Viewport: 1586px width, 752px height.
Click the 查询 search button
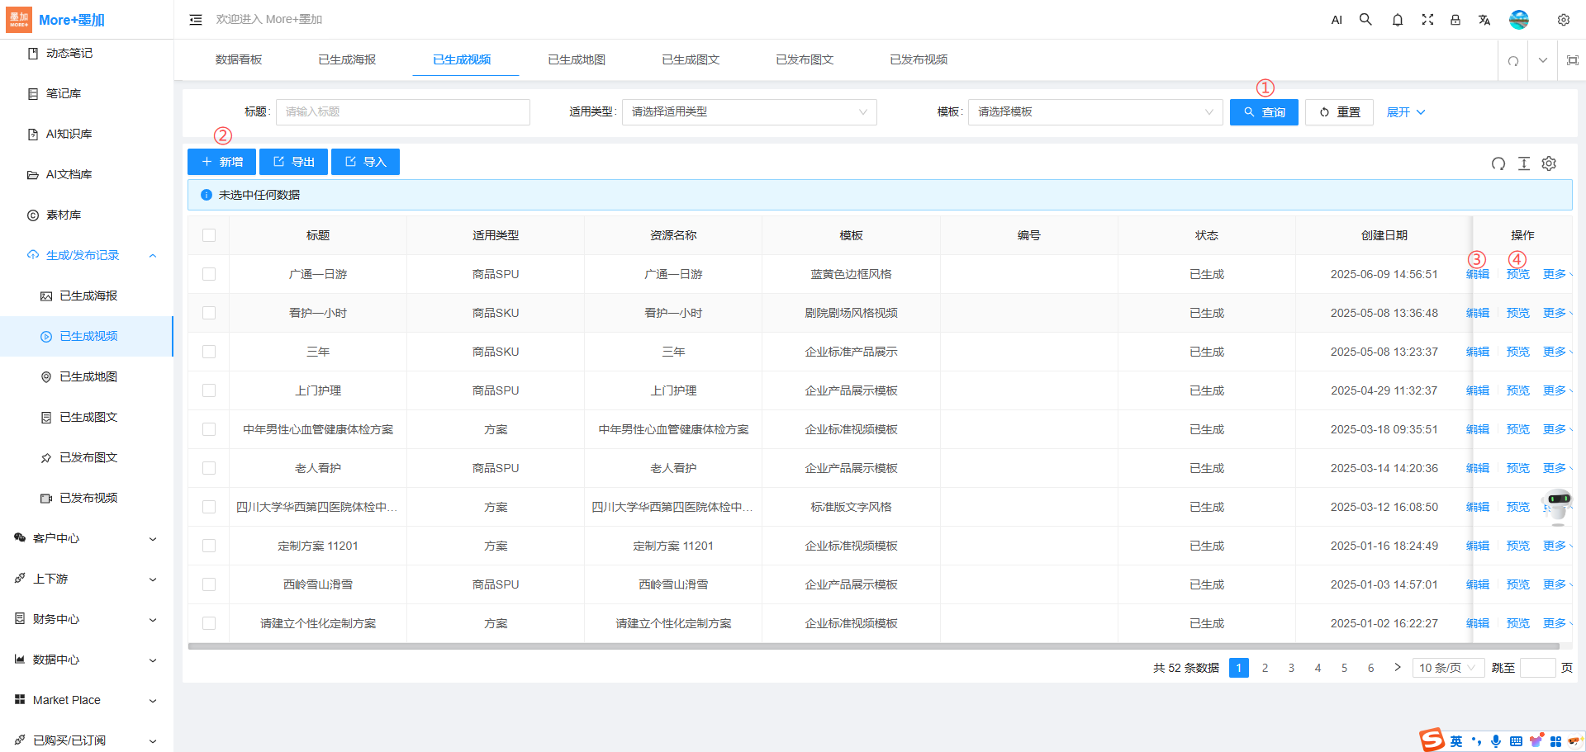(1263, 112)
